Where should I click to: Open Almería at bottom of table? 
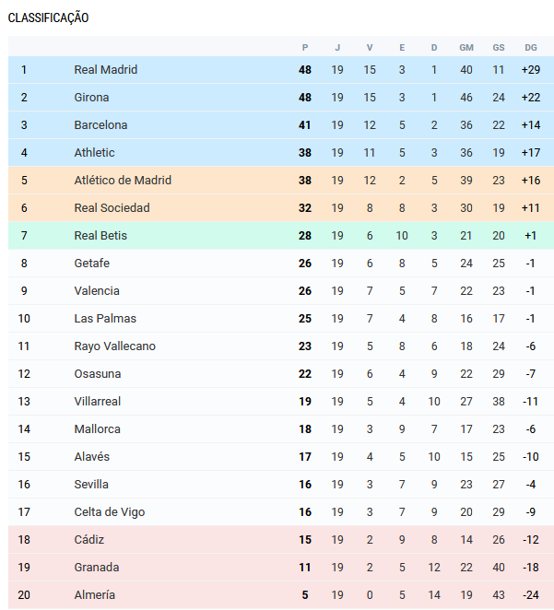[x=95, y=595]
